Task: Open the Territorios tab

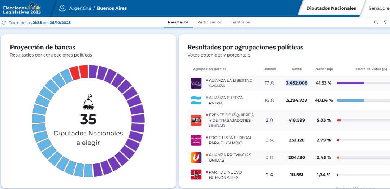Action: pyautogui.click(x=240, y=22)
